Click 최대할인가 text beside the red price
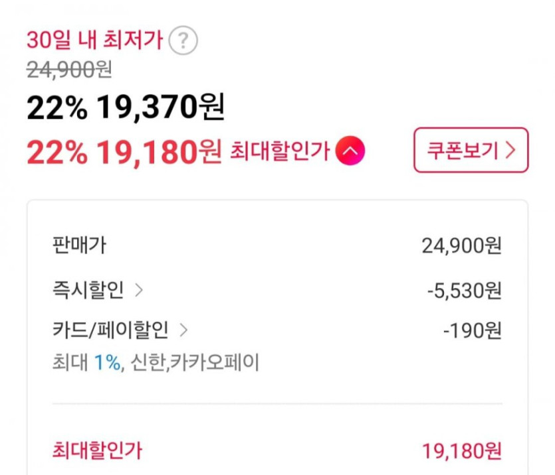 click(280, 153)
